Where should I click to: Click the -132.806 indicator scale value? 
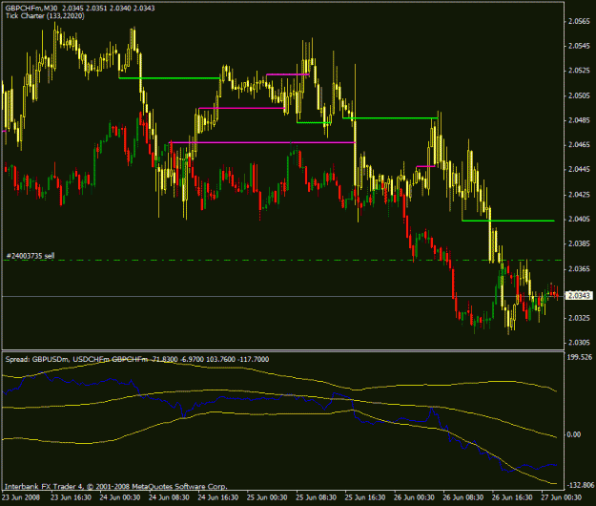tap(581, 485)
